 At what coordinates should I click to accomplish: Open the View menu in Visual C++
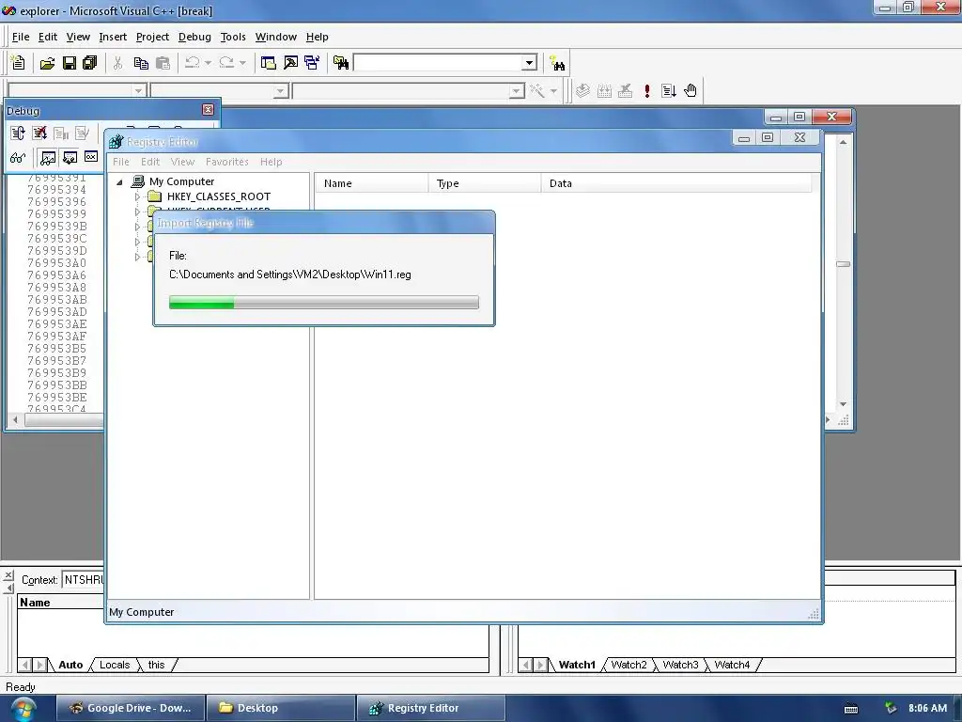78,37
